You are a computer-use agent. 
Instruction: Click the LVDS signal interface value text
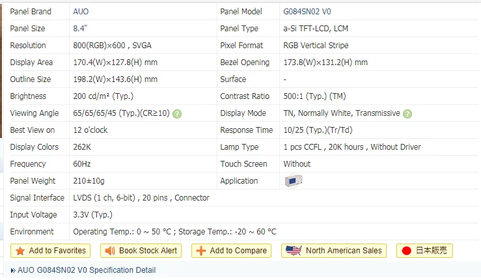[141, 198]
